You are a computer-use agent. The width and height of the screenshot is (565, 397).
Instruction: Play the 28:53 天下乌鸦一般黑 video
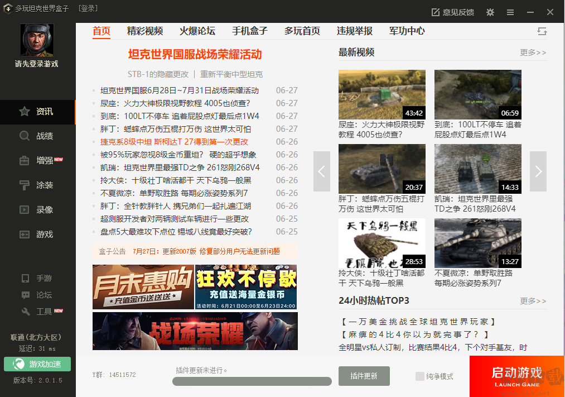[x=382, y=243]
